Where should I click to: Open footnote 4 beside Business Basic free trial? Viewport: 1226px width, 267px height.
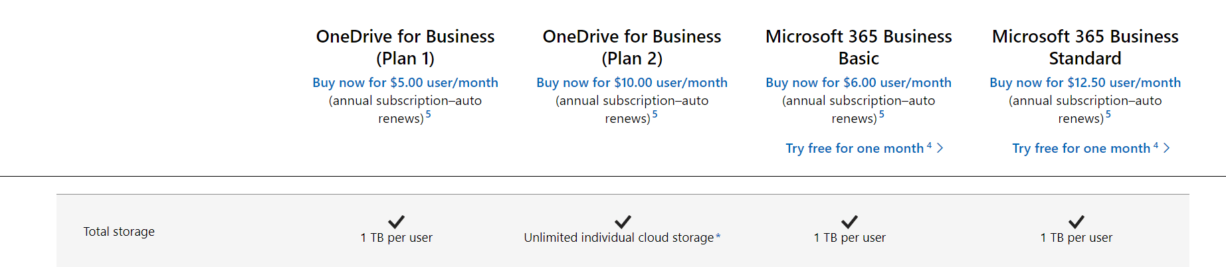coord(929,145)
